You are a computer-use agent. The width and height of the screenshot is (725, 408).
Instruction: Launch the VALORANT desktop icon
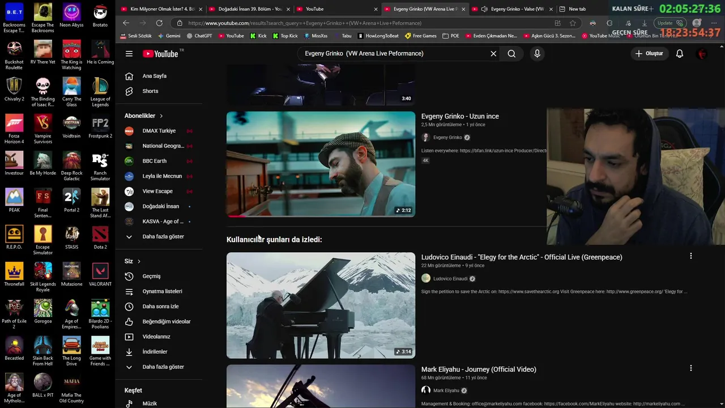100,274
